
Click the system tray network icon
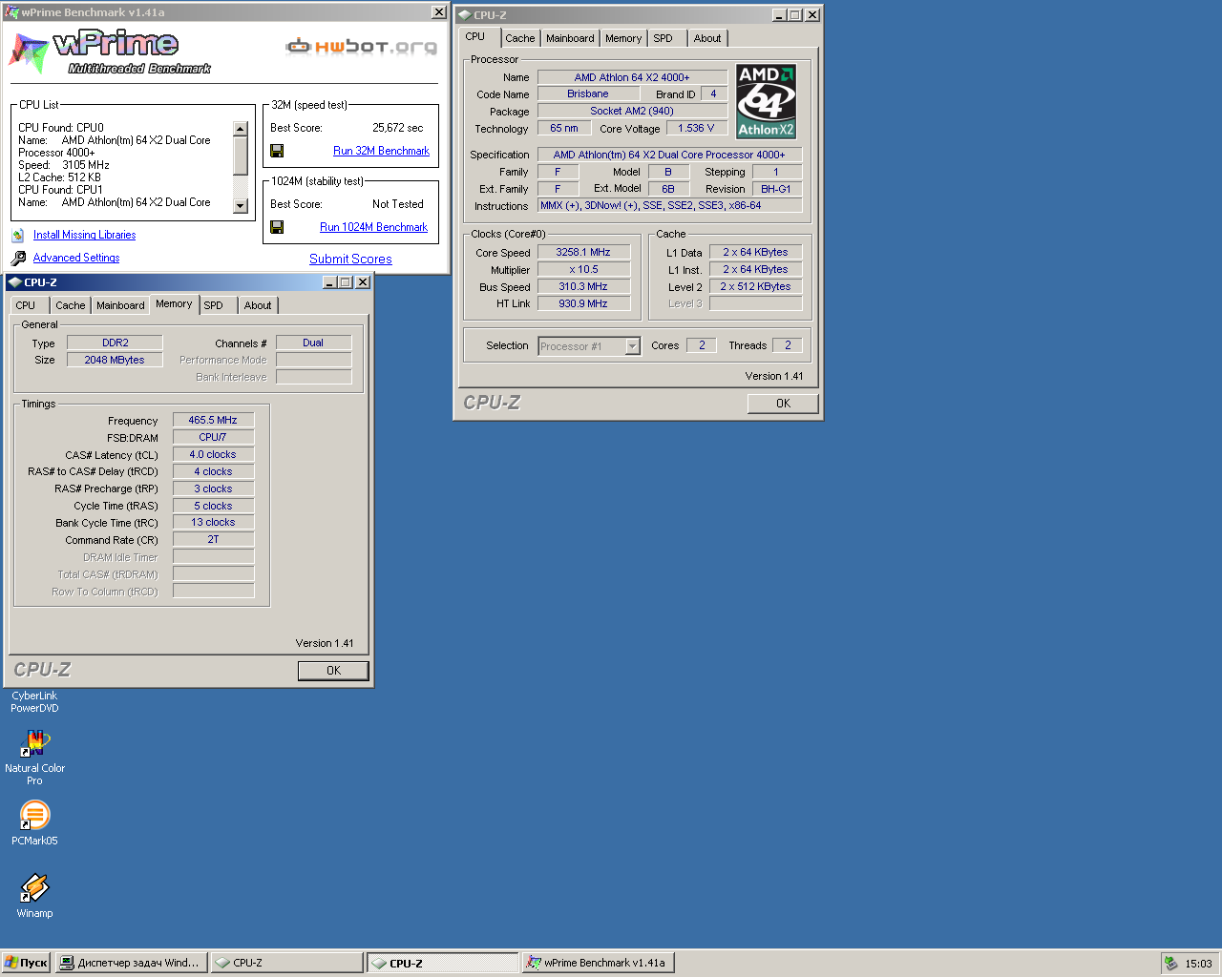point(1170,963)
